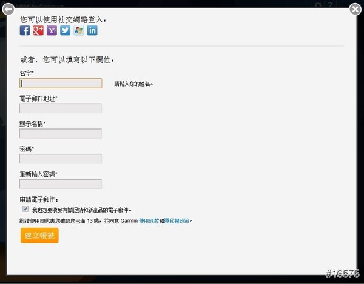Click the 顯示名稱 display name field
This screenshot has height=284, width=364.
pyautogui.click(x=61, y=134)
